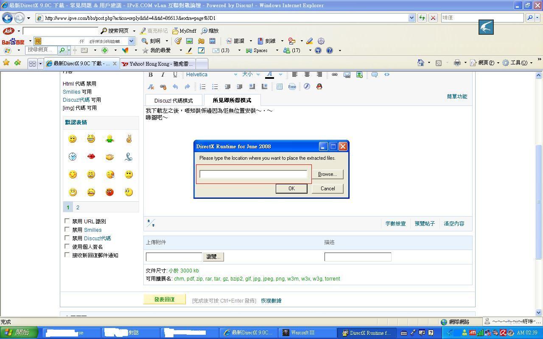Insert a hyperlink with the chain icon

(x=334, y=75)
